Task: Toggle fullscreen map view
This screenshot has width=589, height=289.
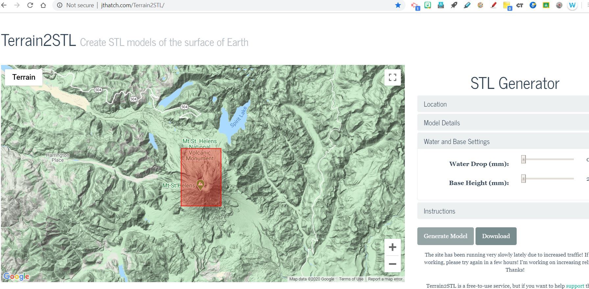Action: point(392,77)
